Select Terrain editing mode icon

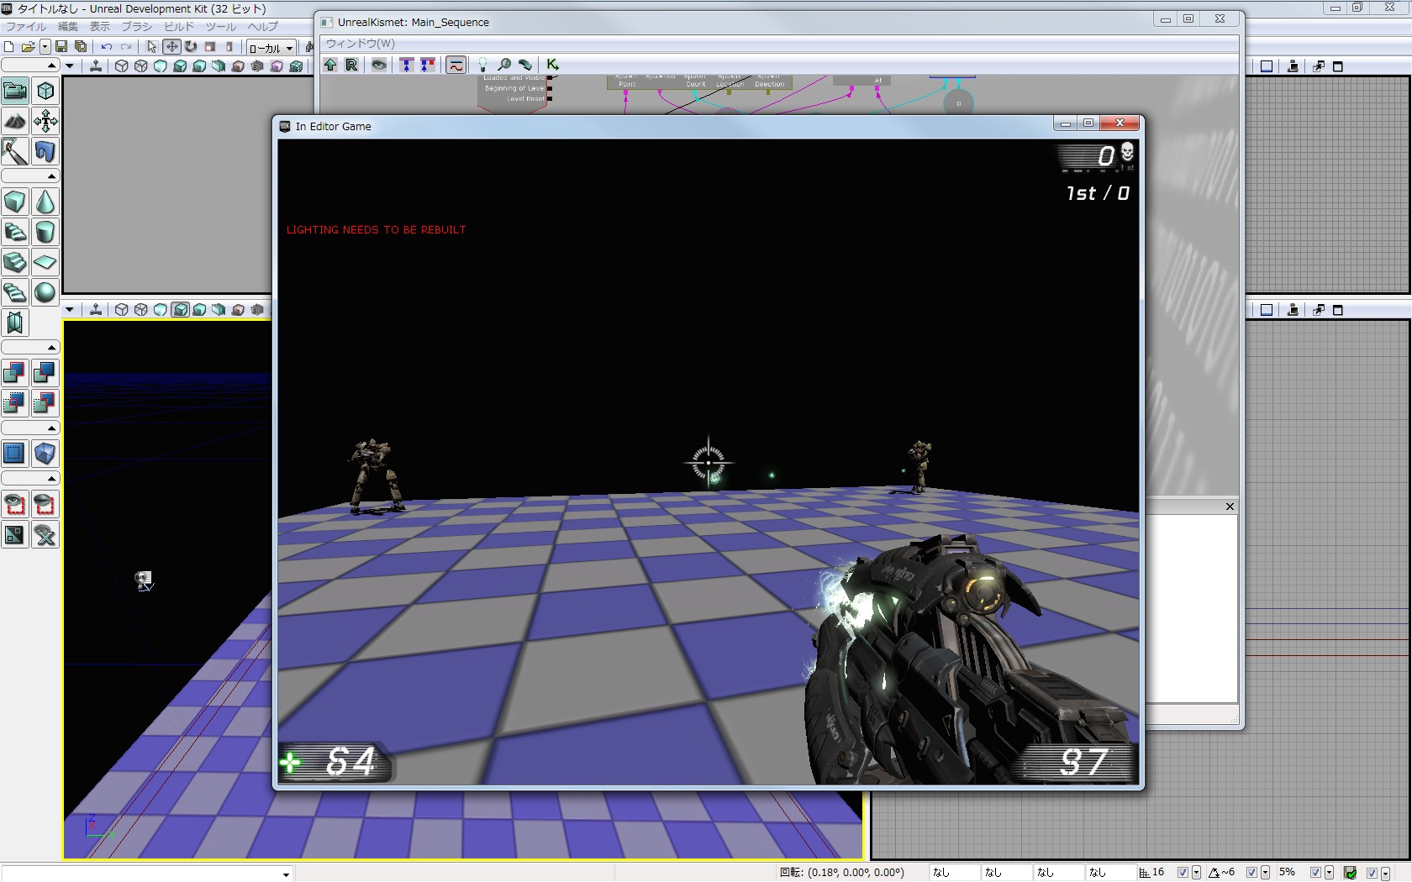15,121
